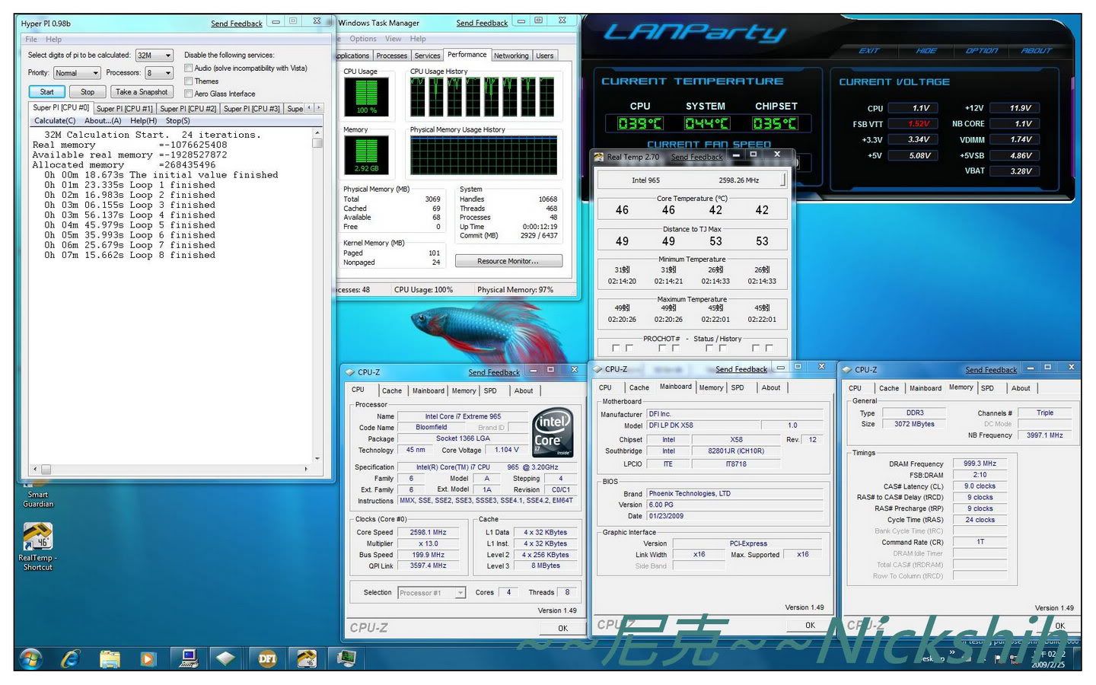Open the RealTemp icon in the taskbar

(307, 658)
